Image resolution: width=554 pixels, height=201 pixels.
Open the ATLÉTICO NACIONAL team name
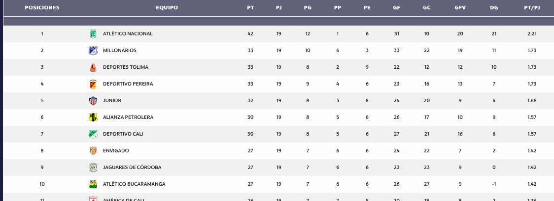tap(128, 34)
